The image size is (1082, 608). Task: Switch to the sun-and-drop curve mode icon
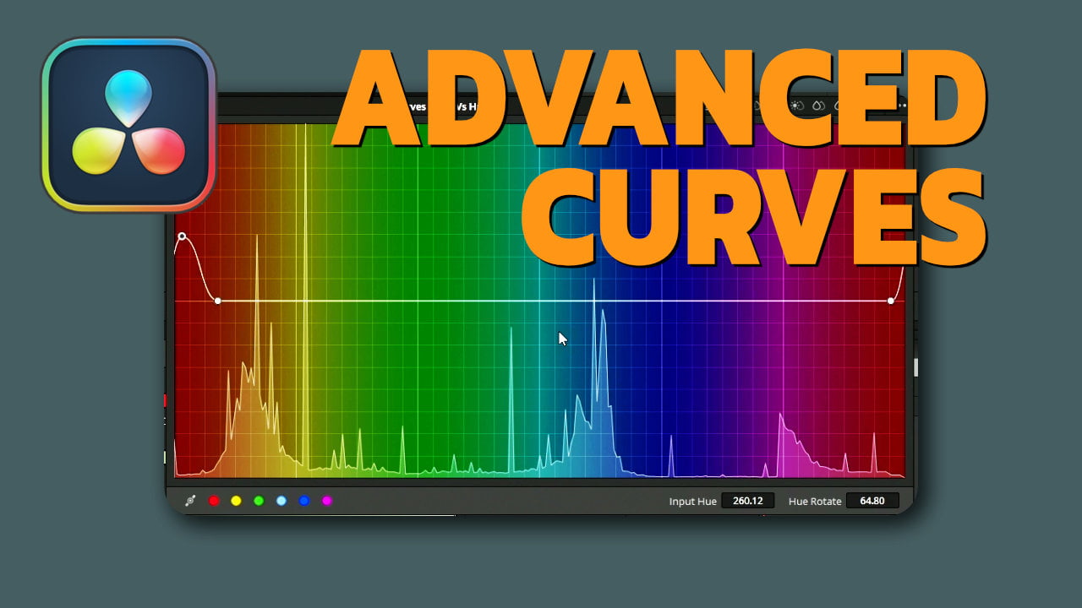point(796,106)
